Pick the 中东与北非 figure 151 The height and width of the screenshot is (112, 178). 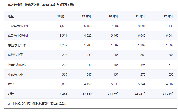coord(116,75)
